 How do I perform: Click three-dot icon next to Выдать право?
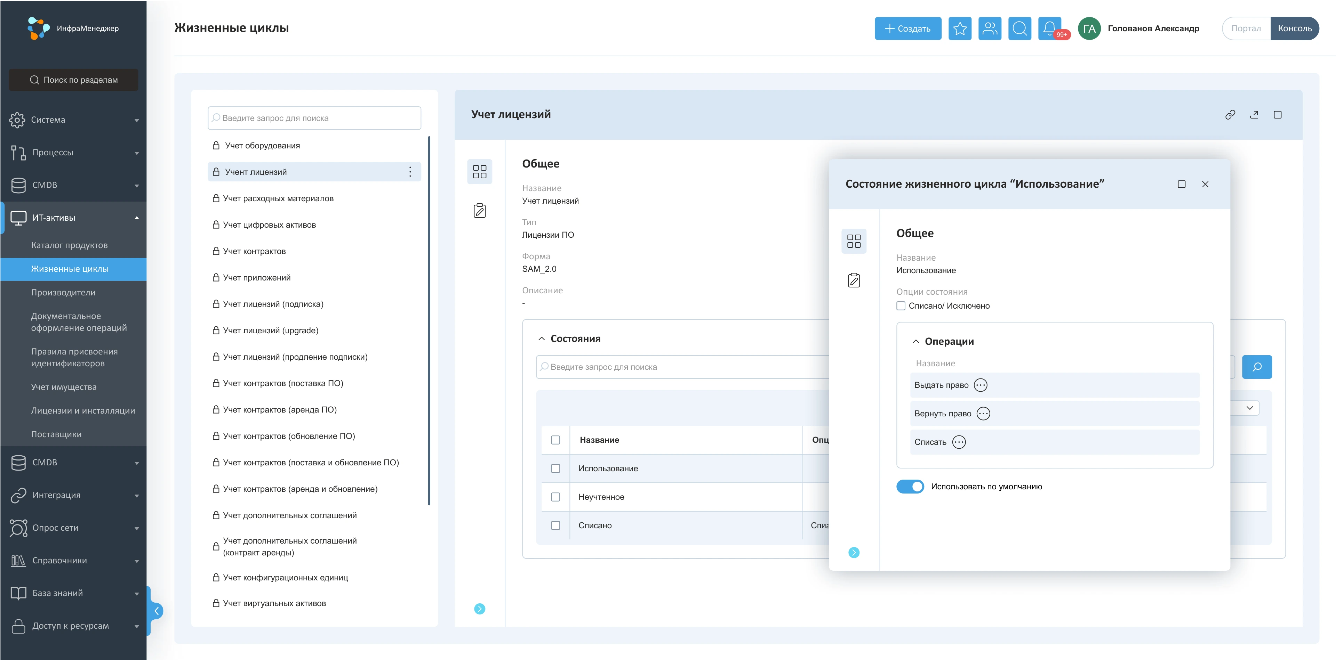980,385
